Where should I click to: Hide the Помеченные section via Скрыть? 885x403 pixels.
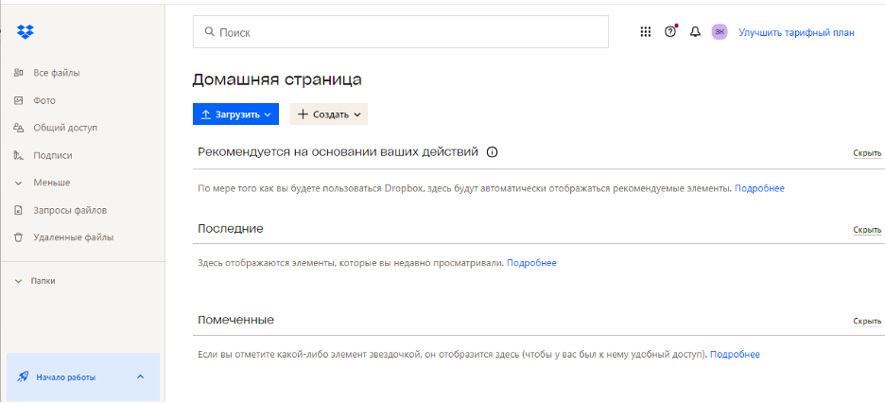[x=867, y=321]
